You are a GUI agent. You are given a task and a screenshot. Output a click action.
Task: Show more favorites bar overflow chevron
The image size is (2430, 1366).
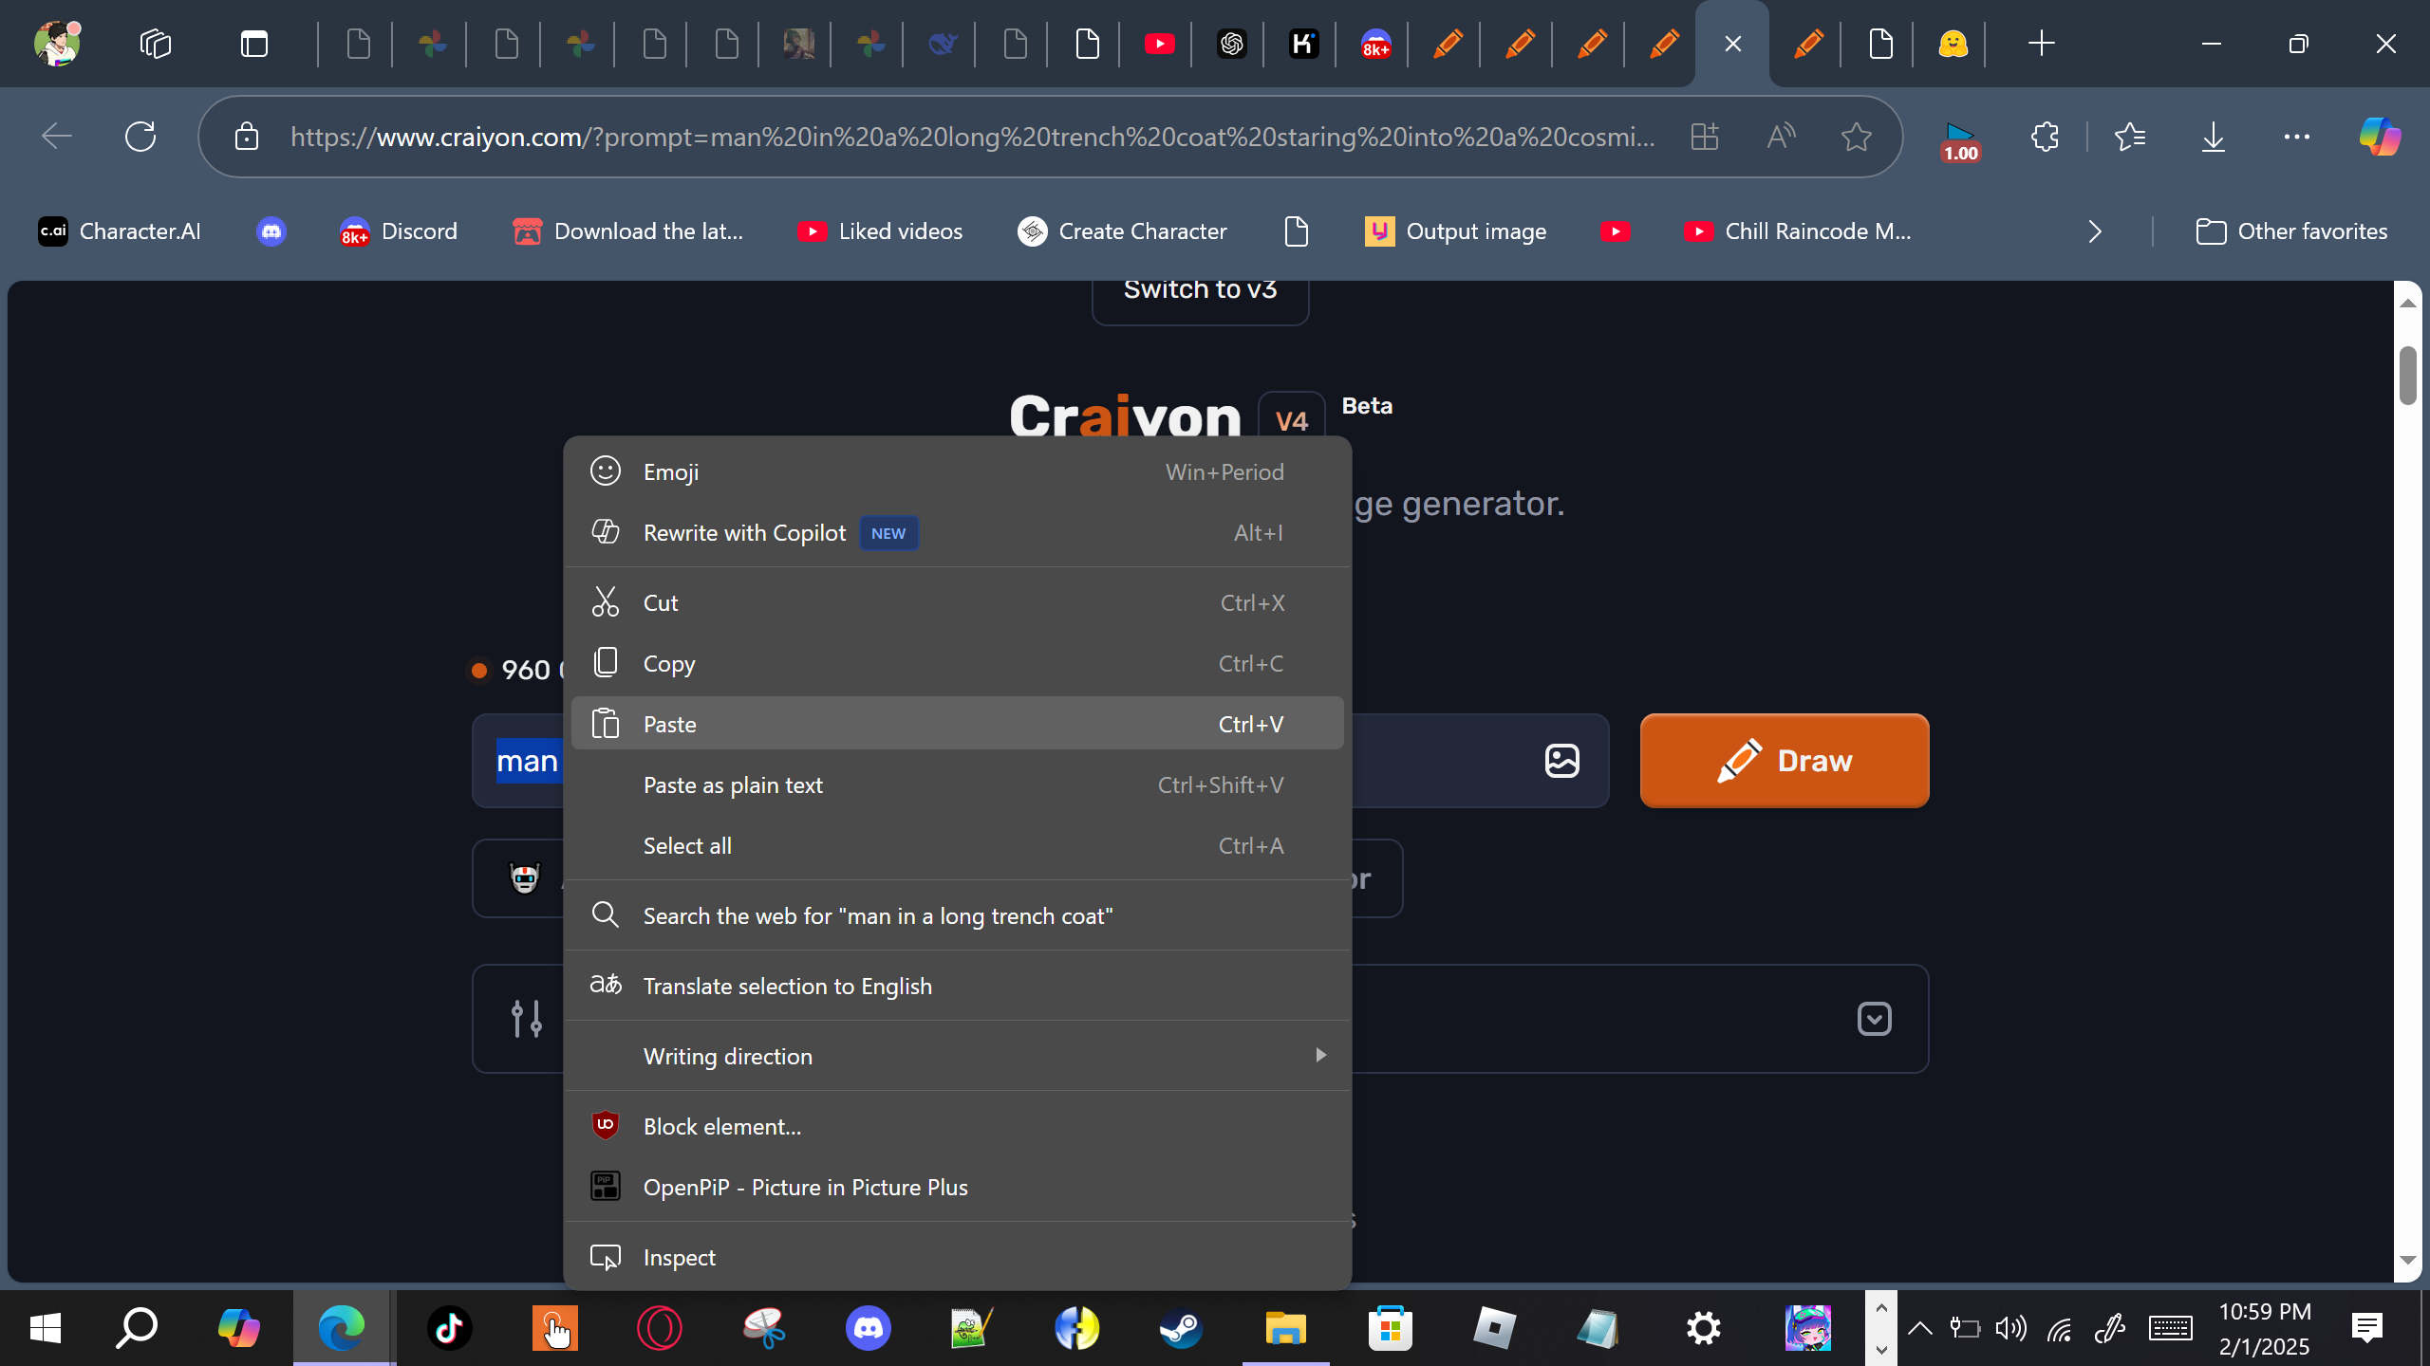coord(2095,231)
